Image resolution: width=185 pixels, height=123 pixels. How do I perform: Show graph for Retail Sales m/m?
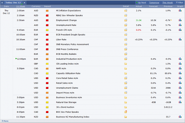coord(180,83)
